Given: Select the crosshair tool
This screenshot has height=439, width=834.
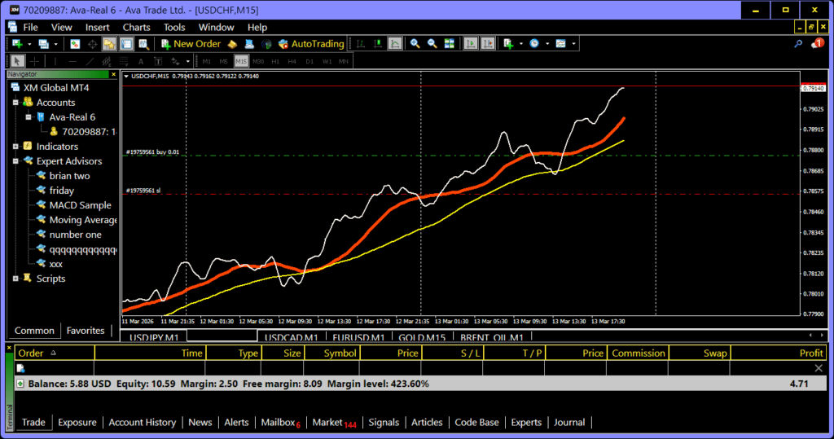Looking at the screenshot, I should pyautogui.click(x=34, y=61).
